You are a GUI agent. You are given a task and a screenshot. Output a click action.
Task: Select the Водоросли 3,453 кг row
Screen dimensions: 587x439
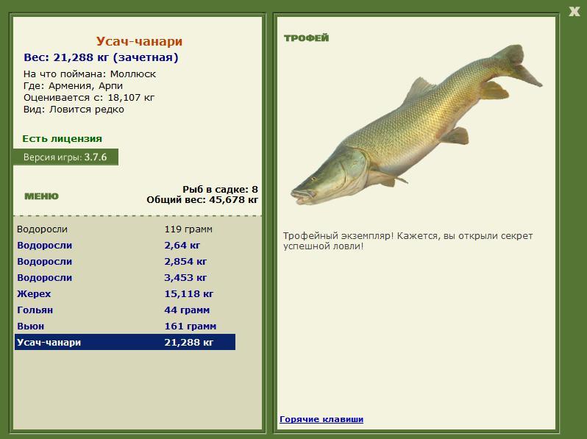tap(125, 277)
